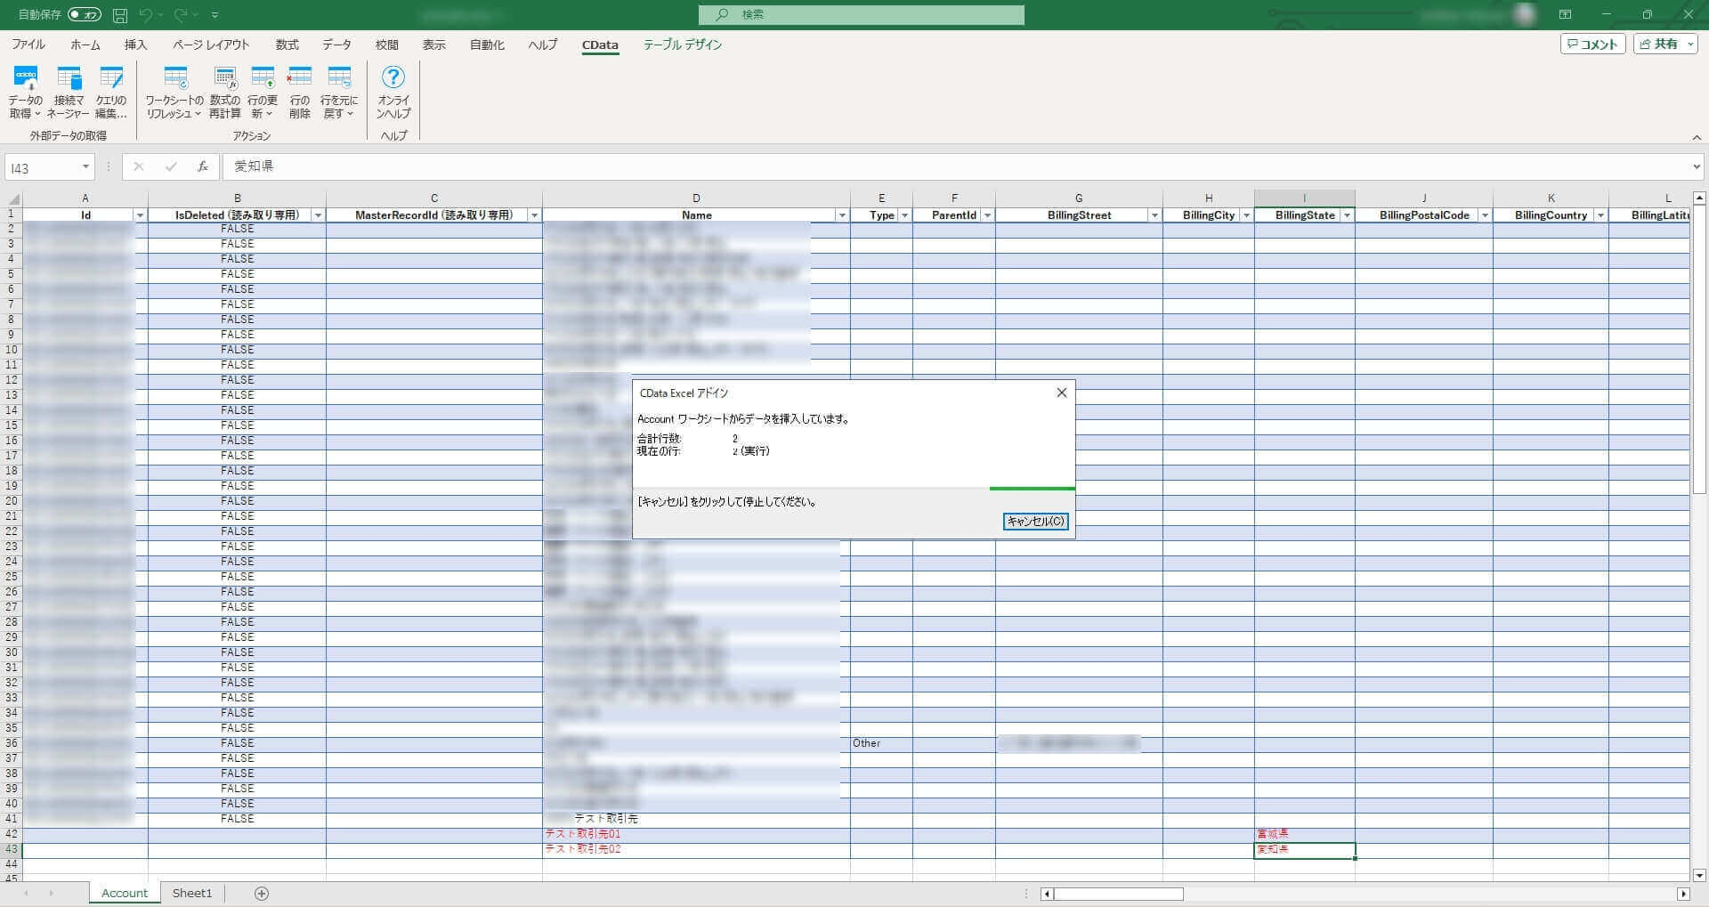Open the オンラインヘルプ question mark icon
This screenshot has height=907, width=1709.
coord(393,77)
